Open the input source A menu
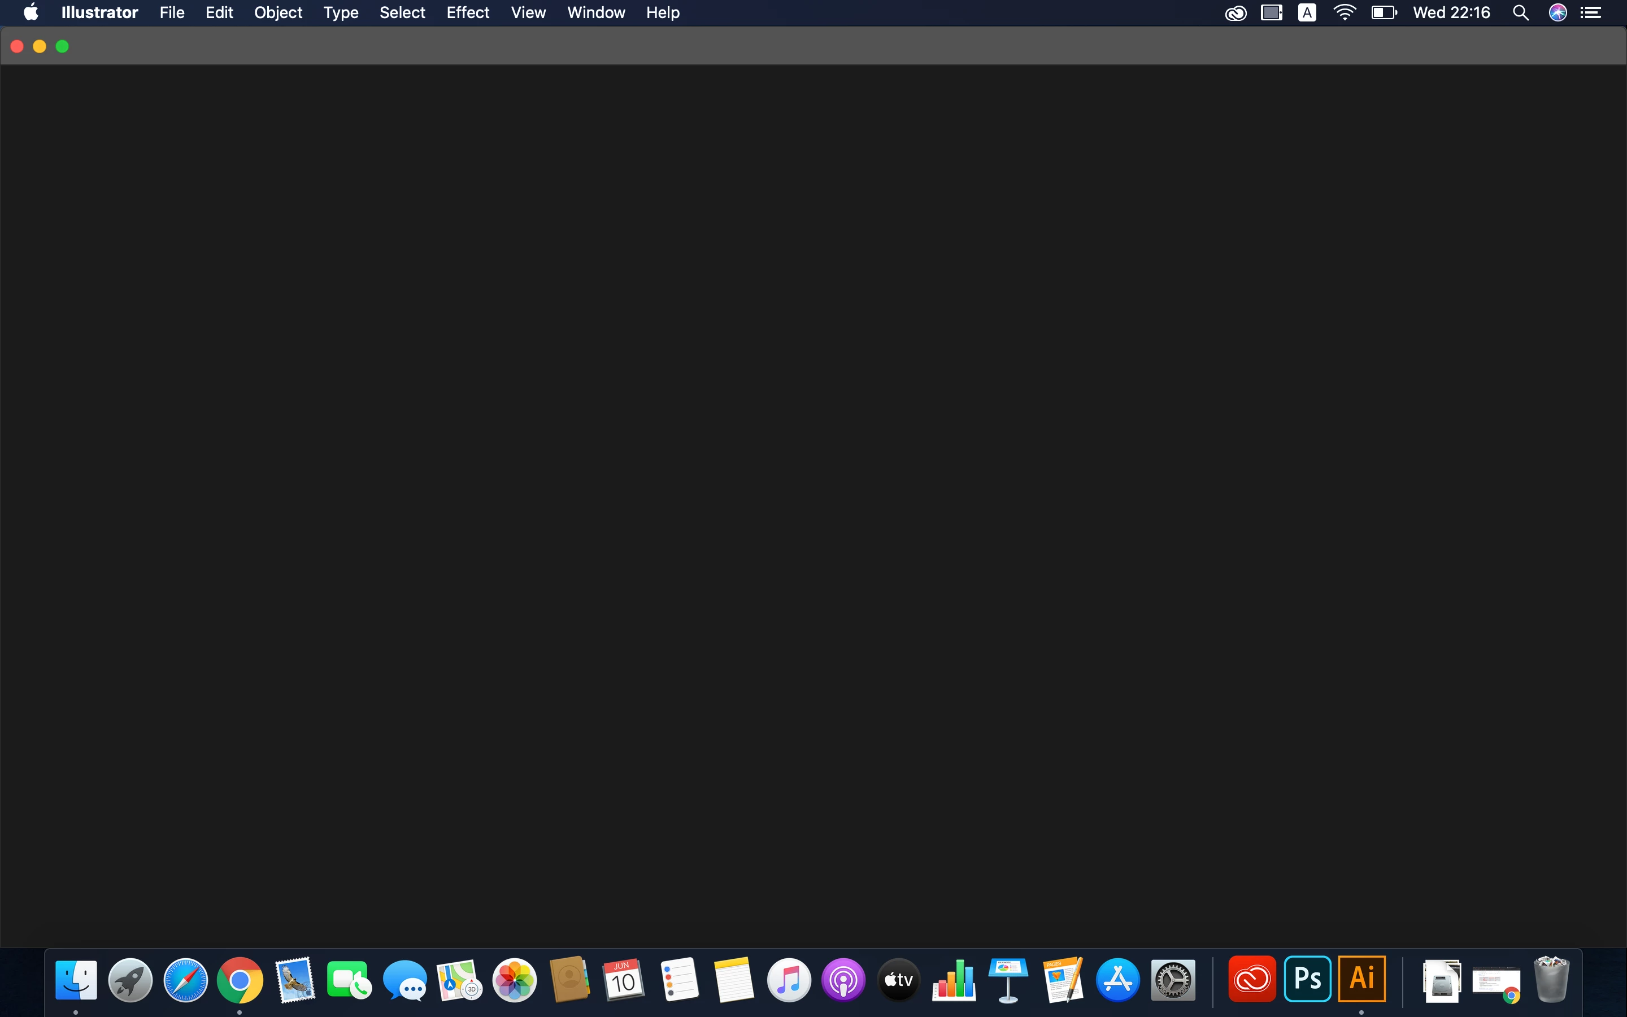The height and width of the screenshot is (1017, 1627). 1307,13
